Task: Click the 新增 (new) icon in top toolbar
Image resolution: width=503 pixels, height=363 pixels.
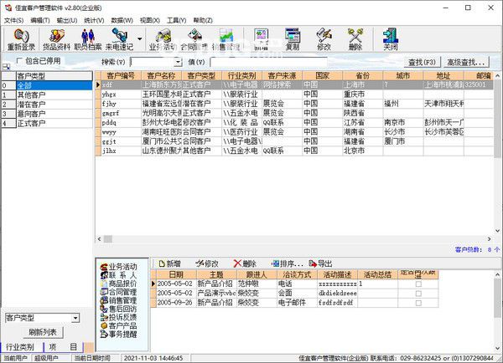Action: 261,39
